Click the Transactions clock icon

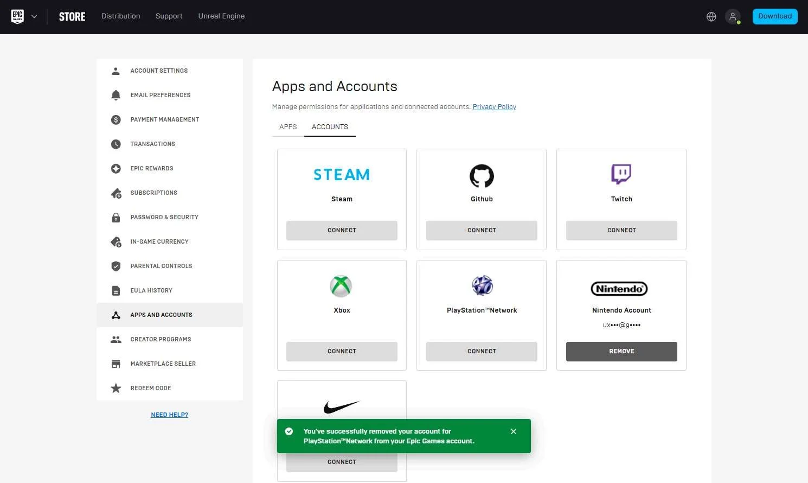(116, 144)
